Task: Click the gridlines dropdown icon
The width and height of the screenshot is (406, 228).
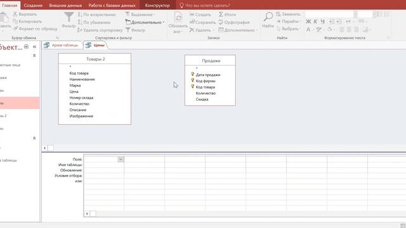Action: (362, 22)
